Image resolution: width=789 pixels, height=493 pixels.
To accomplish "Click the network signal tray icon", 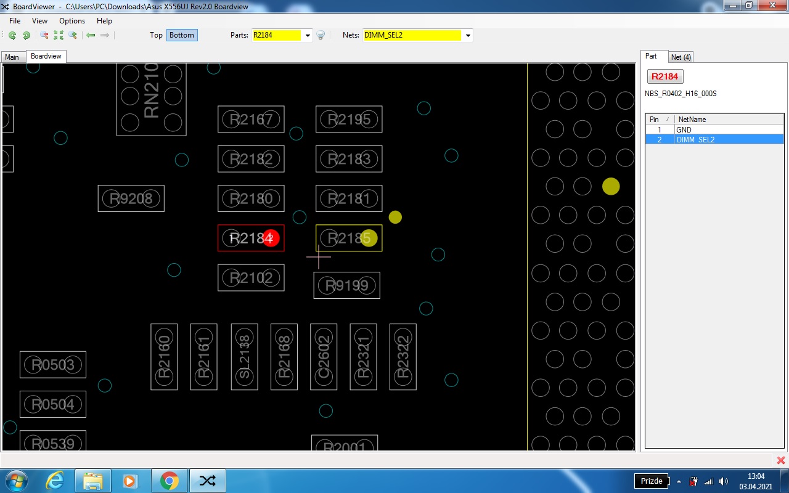I will 709,481.
